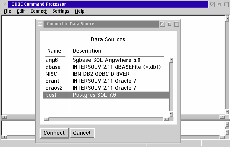Image resolution: width=230 pixels, height=147 pixels.
Task: Click the main output pane scroll-up arrow
Action: point(227,19)
